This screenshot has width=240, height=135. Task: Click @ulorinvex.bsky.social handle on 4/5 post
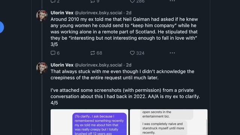[x=98, y=65]
